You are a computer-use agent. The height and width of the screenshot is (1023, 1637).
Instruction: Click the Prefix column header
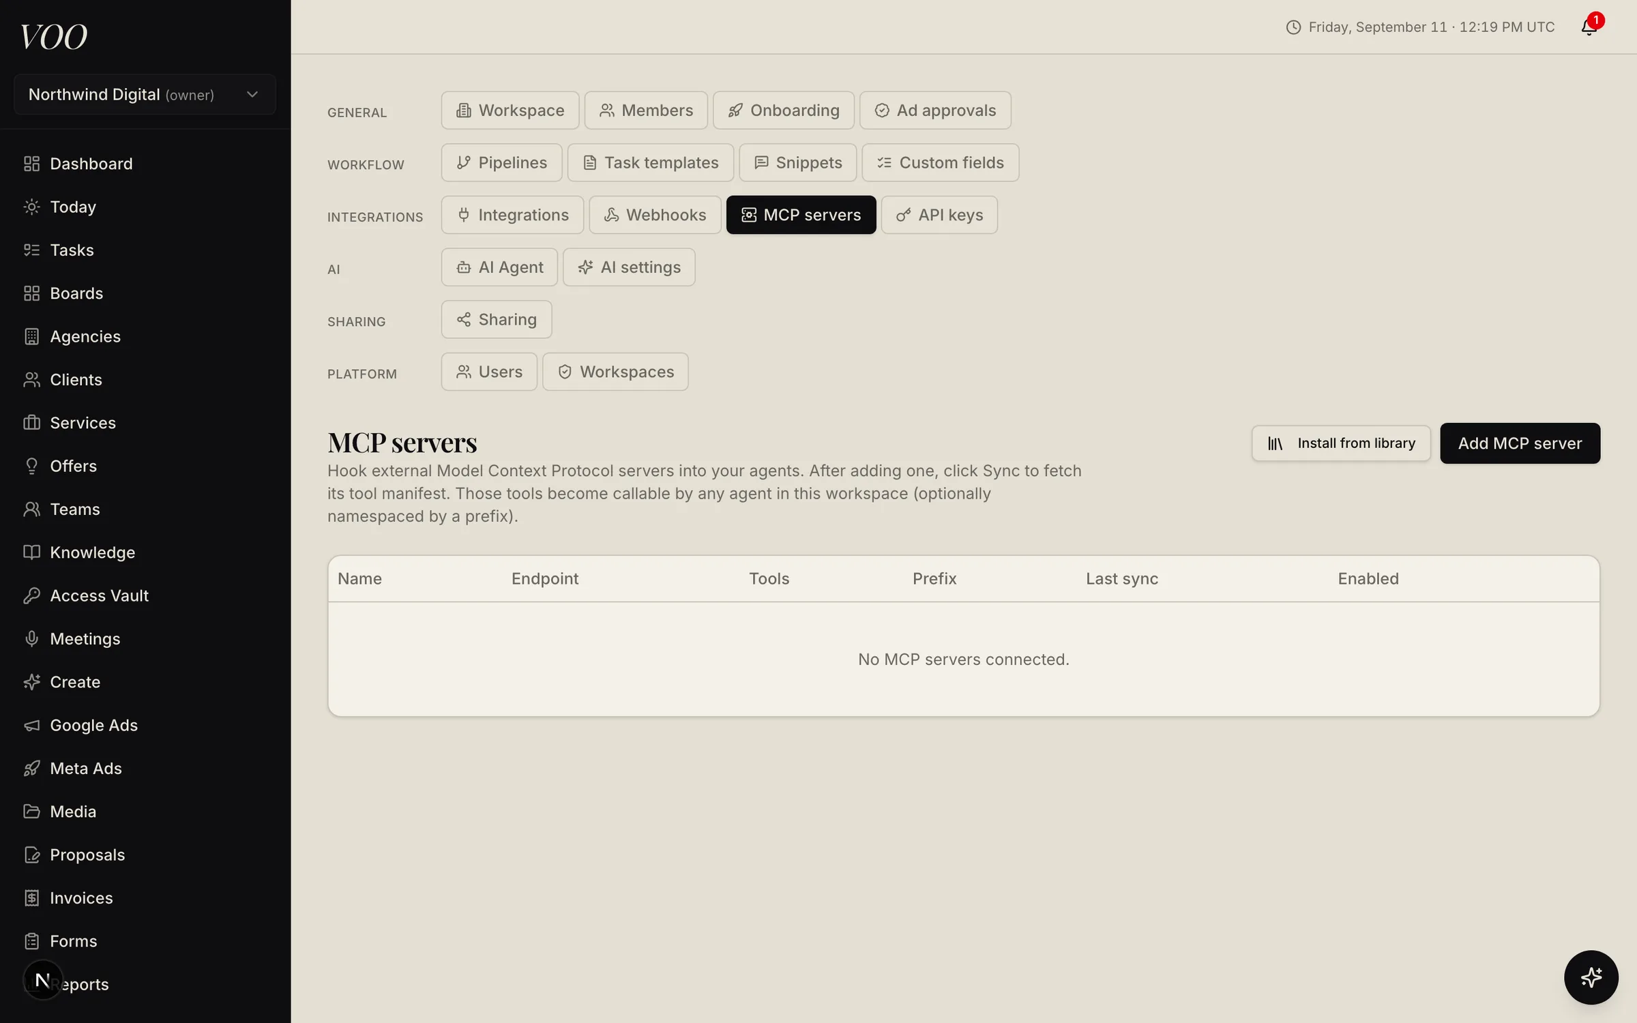point(934,578)
